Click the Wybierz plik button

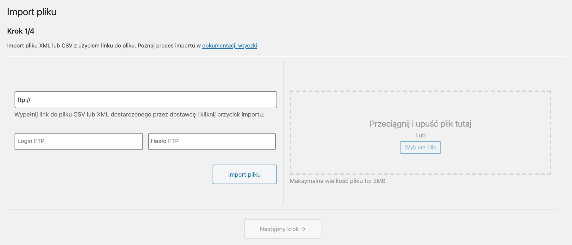420,148
